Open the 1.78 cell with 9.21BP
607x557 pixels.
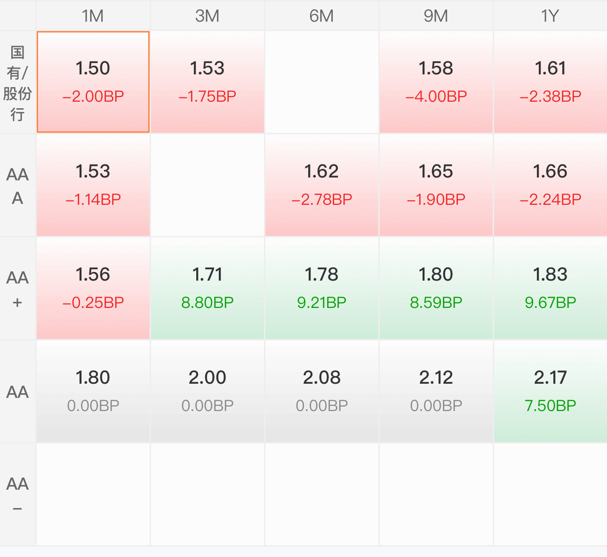[322, 288]
